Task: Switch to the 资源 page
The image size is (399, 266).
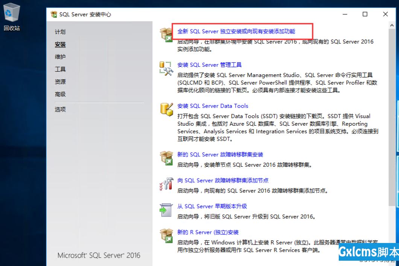Action: 60,81
